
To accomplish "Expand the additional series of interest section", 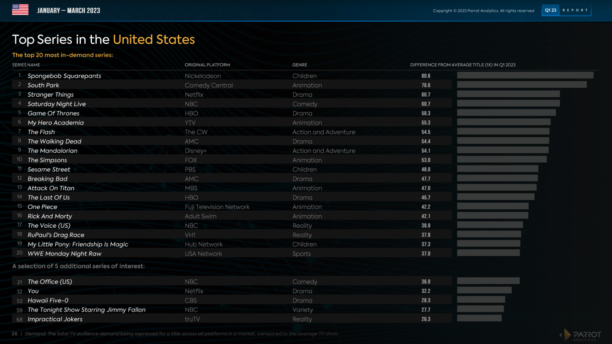I will 78,266.
